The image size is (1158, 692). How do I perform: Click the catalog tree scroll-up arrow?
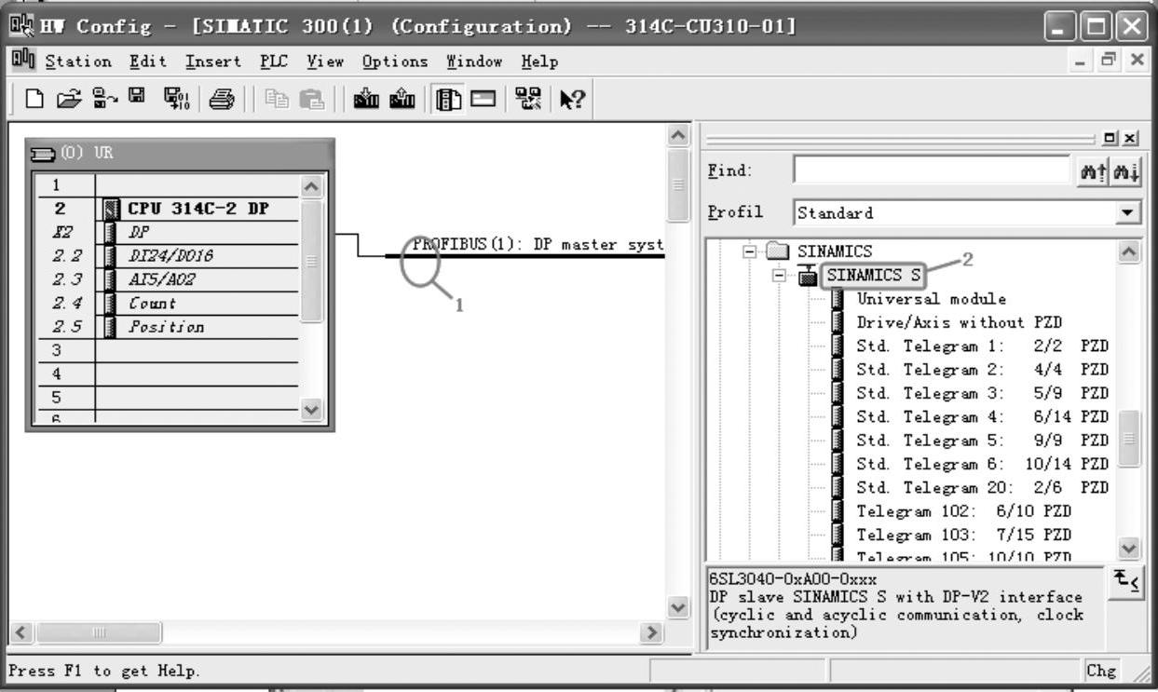1128,252
